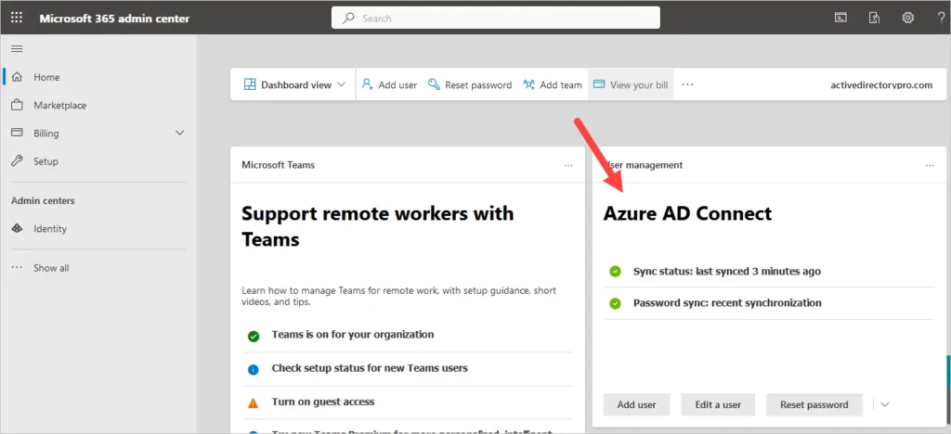This screenshot has width=951, height=434.
Task: Click the Add user card button
Action: [x=636, y=404]
